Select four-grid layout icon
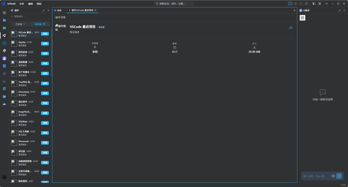Screen dimensions: 348x187 click(307, 4)
